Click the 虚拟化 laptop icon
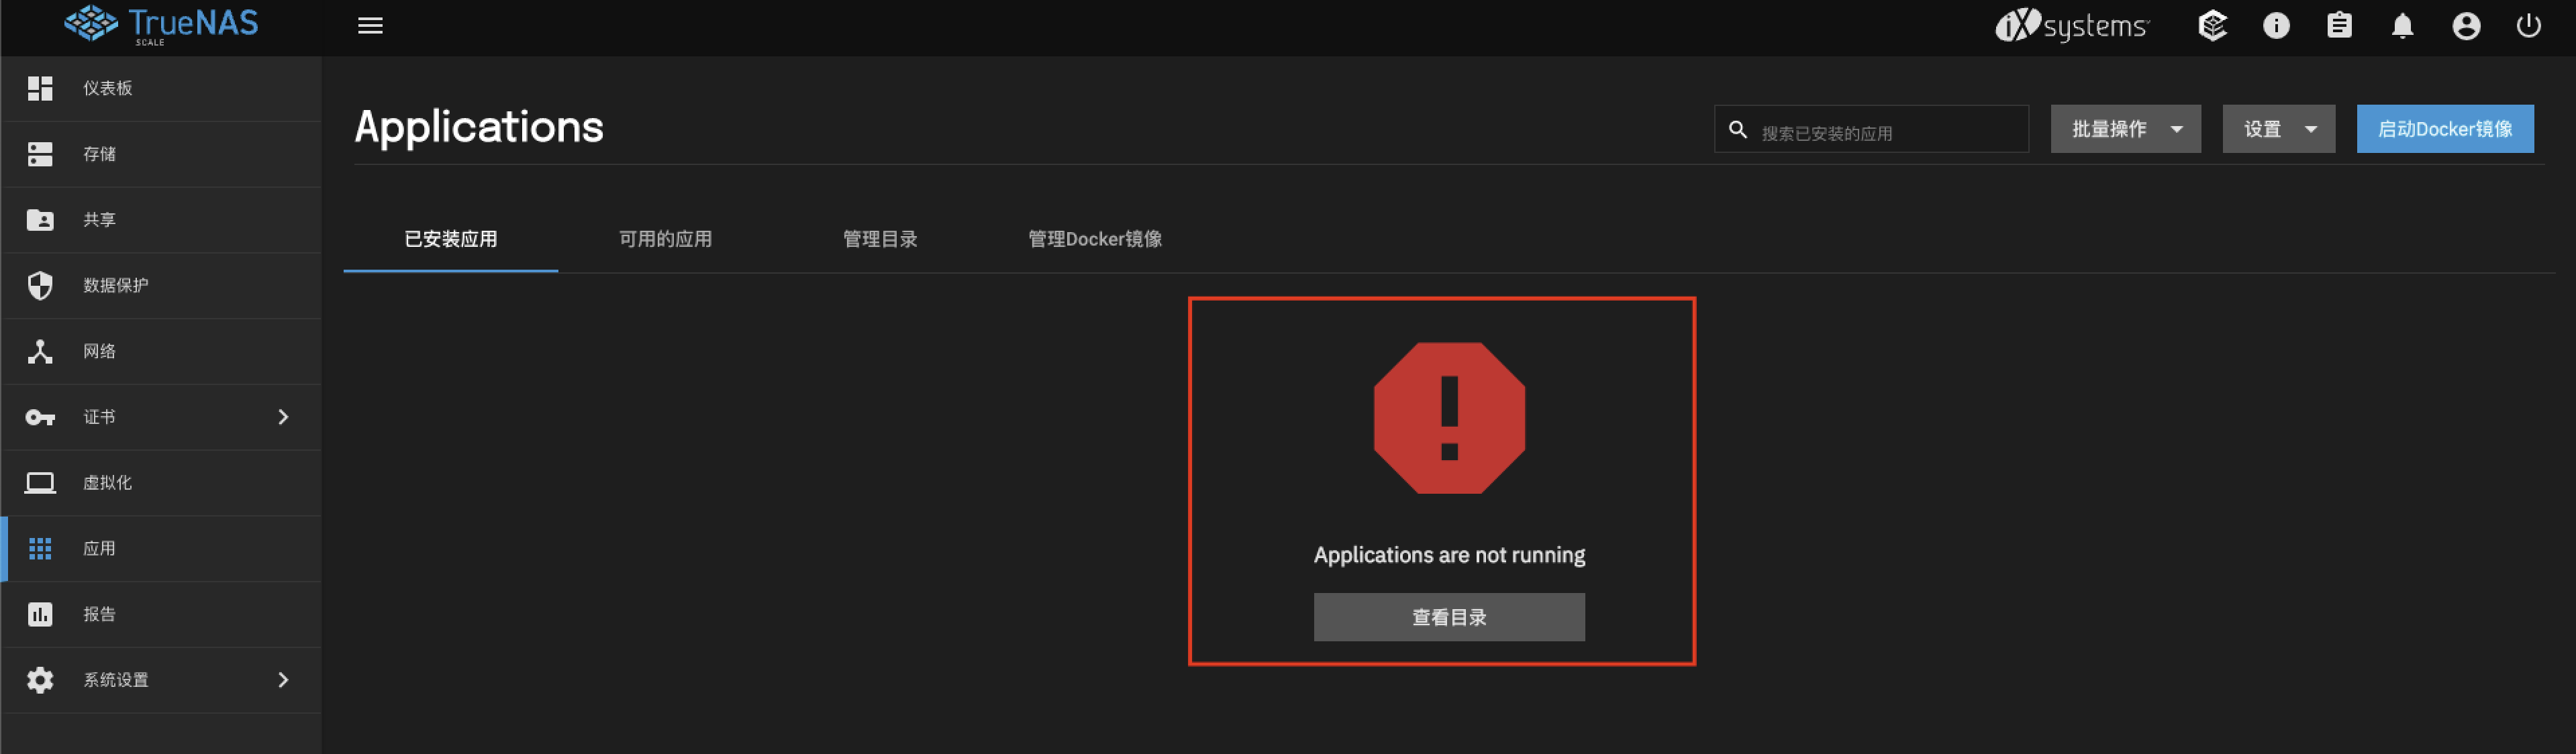 point(40,483)
